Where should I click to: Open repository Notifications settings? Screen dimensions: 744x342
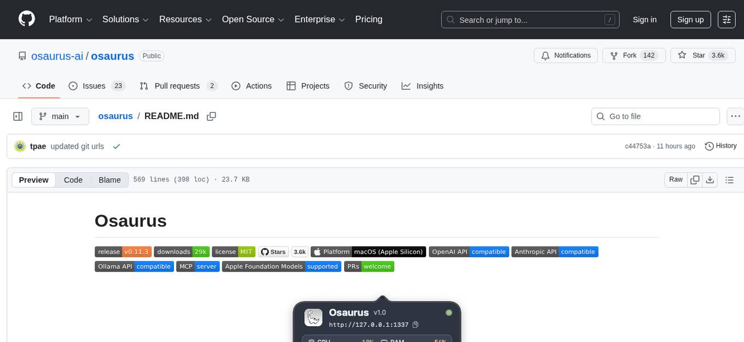pyautogui.click(x=566, y=55)
